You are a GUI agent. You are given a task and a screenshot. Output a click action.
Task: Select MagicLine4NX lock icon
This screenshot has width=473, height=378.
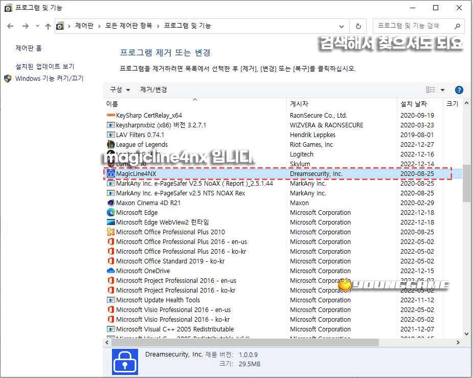(x=111, y=173)
